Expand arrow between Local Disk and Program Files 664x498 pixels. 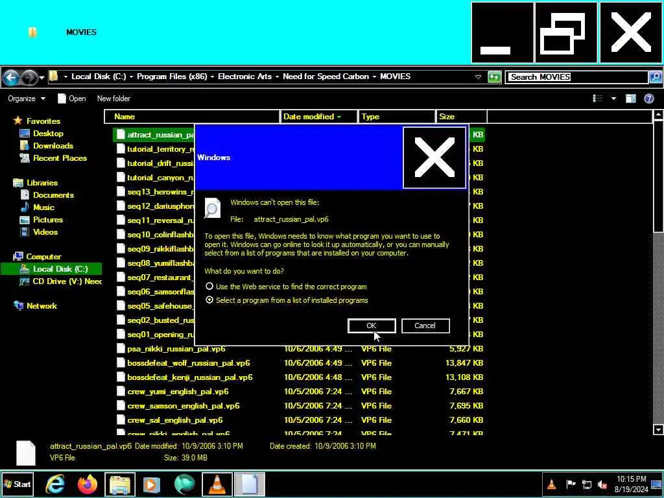tap(131, 77)
